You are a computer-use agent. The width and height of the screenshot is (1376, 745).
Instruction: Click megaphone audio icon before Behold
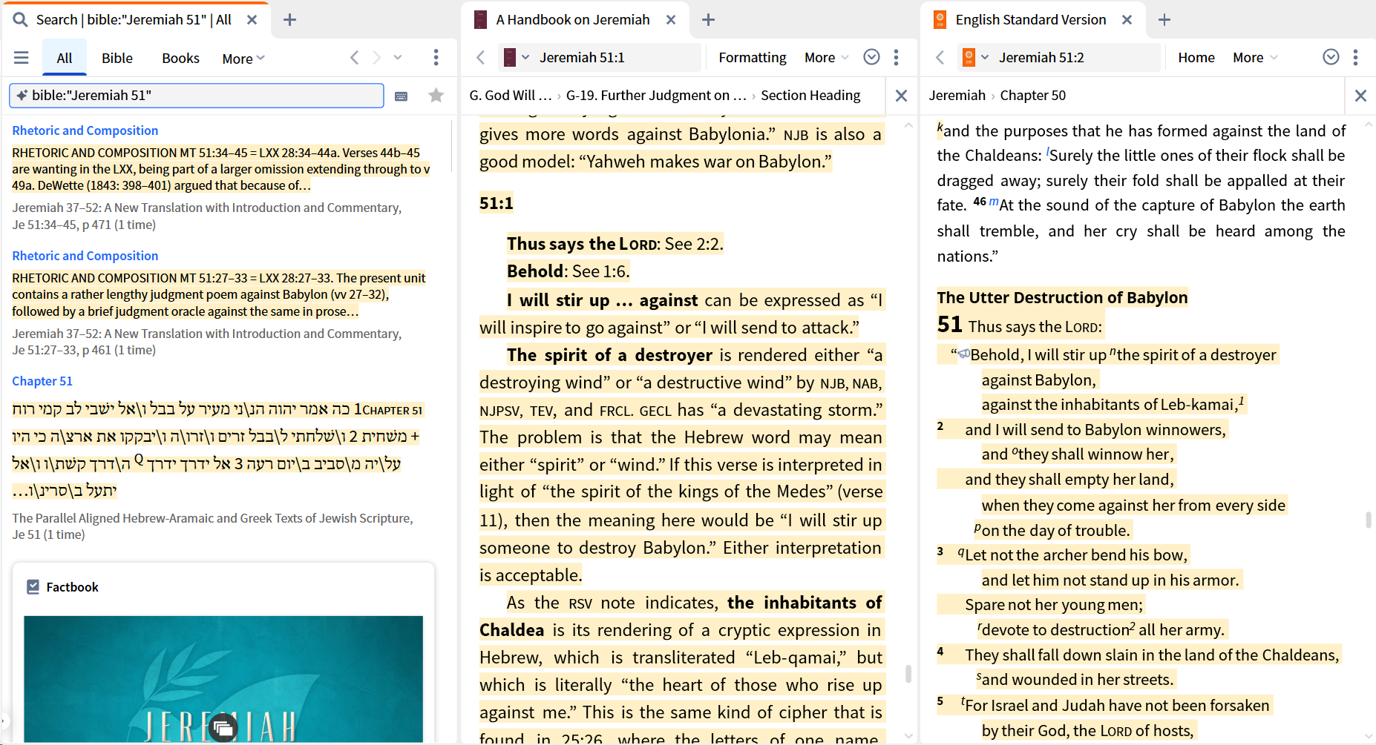(x=964, y=354)
